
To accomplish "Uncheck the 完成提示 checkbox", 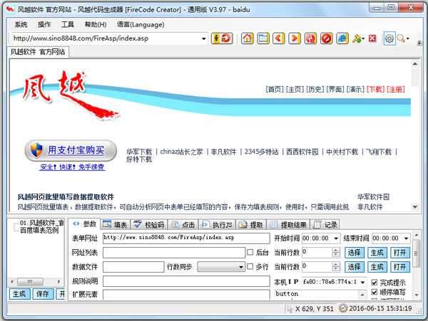I will click(x=374, y=283).
